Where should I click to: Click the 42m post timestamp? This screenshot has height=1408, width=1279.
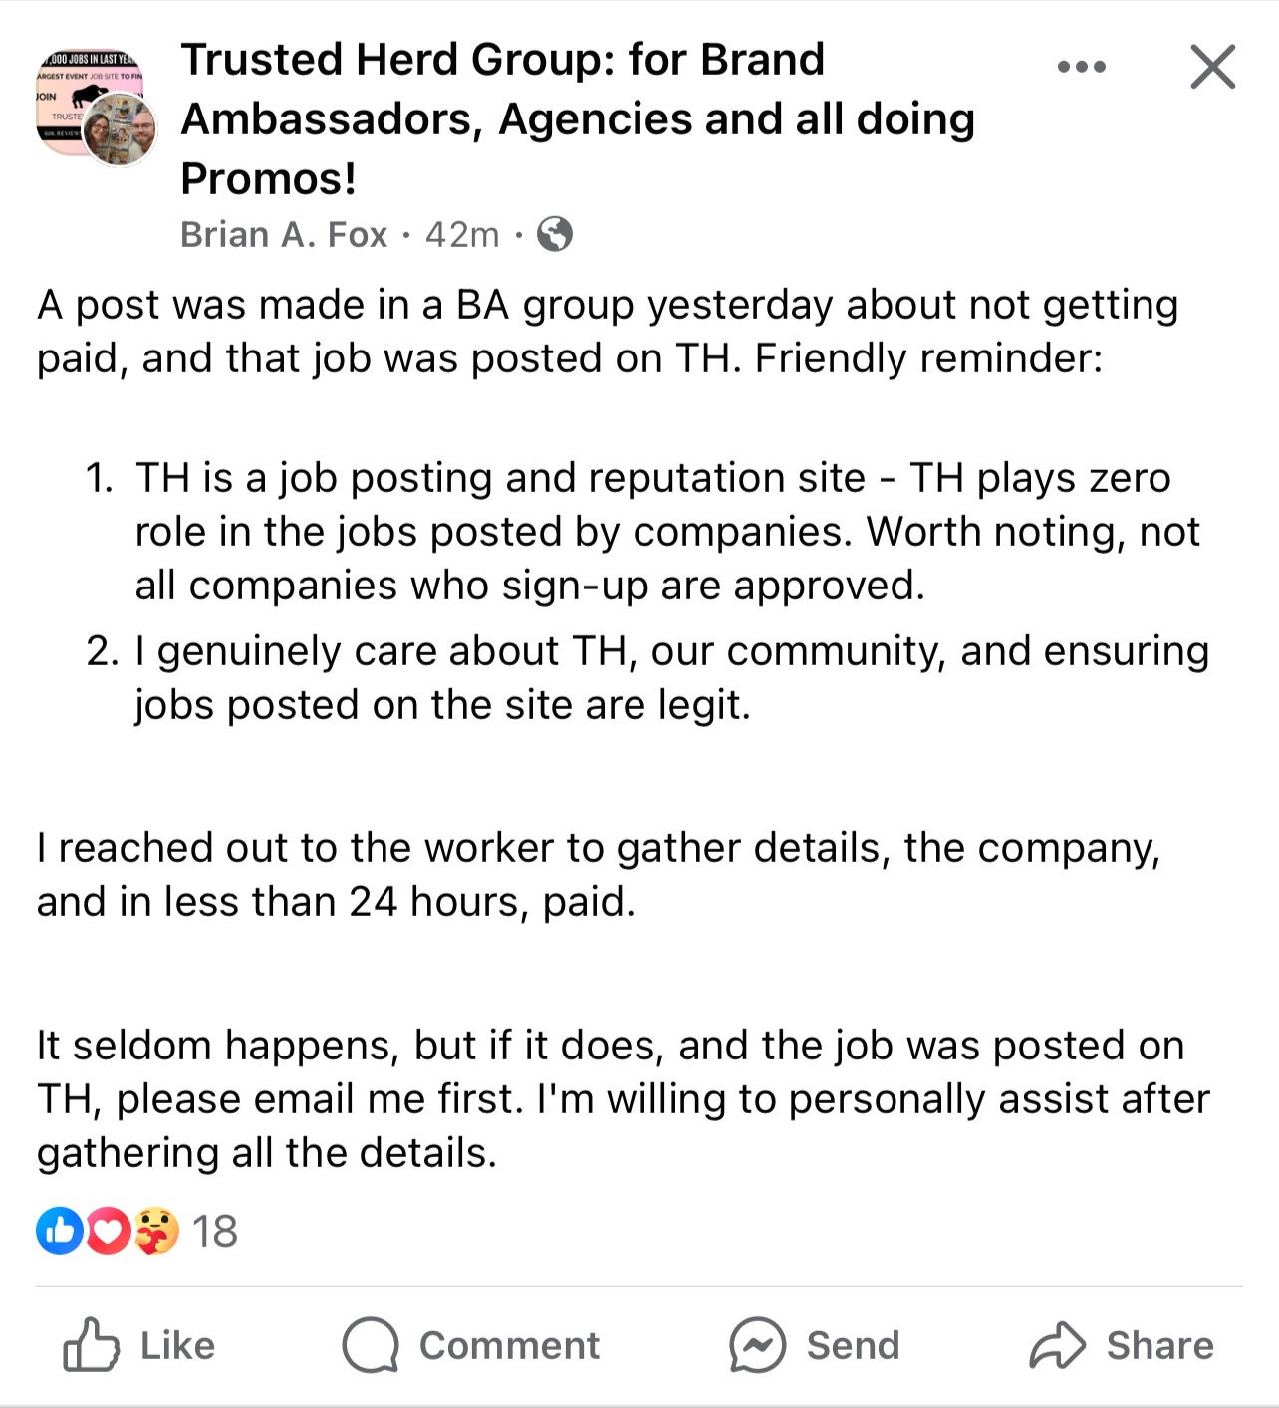coord(462,235)
